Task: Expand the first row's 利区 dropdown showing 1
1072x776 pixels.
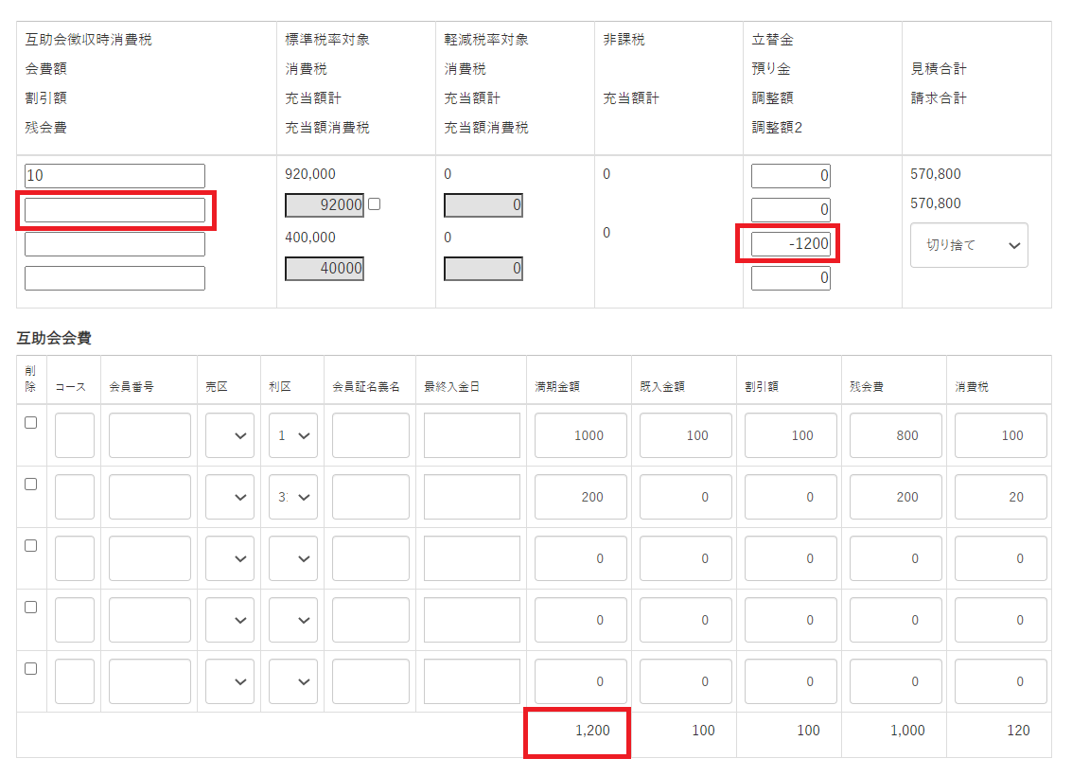Action: click(x=292, y=435)
